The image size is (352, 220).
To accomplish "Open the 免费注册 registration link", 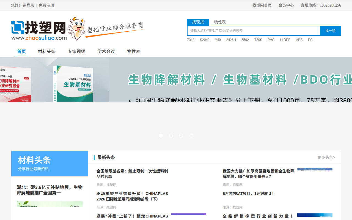I will [46, 5].
